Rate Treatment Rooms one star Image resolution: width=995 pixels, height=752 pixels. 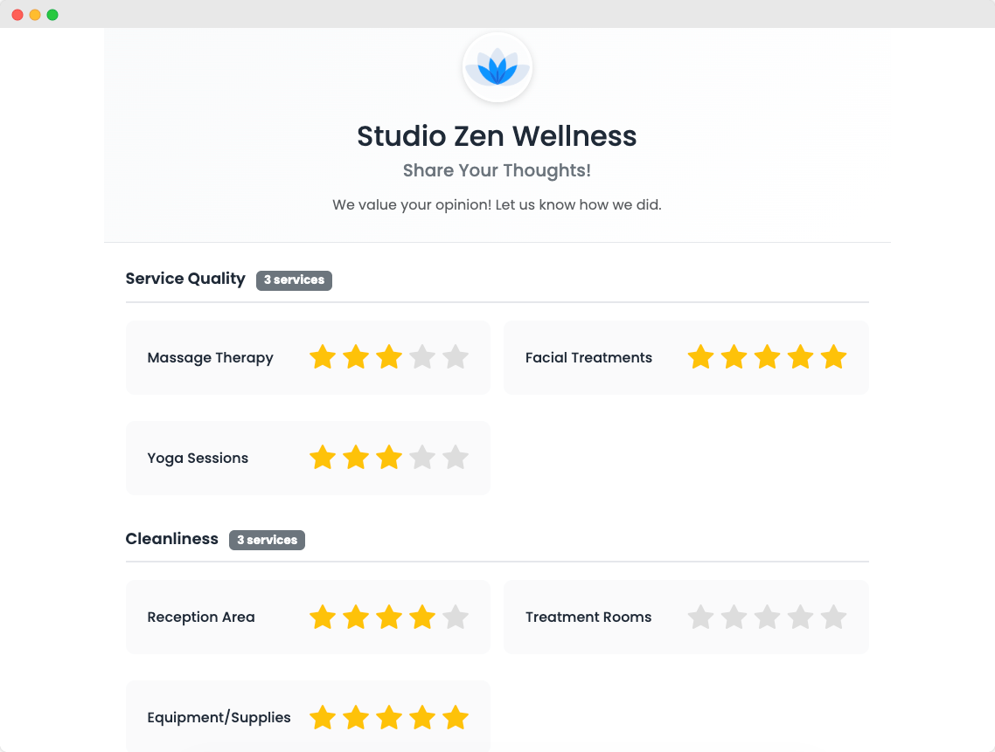click(x=700, y=617)
